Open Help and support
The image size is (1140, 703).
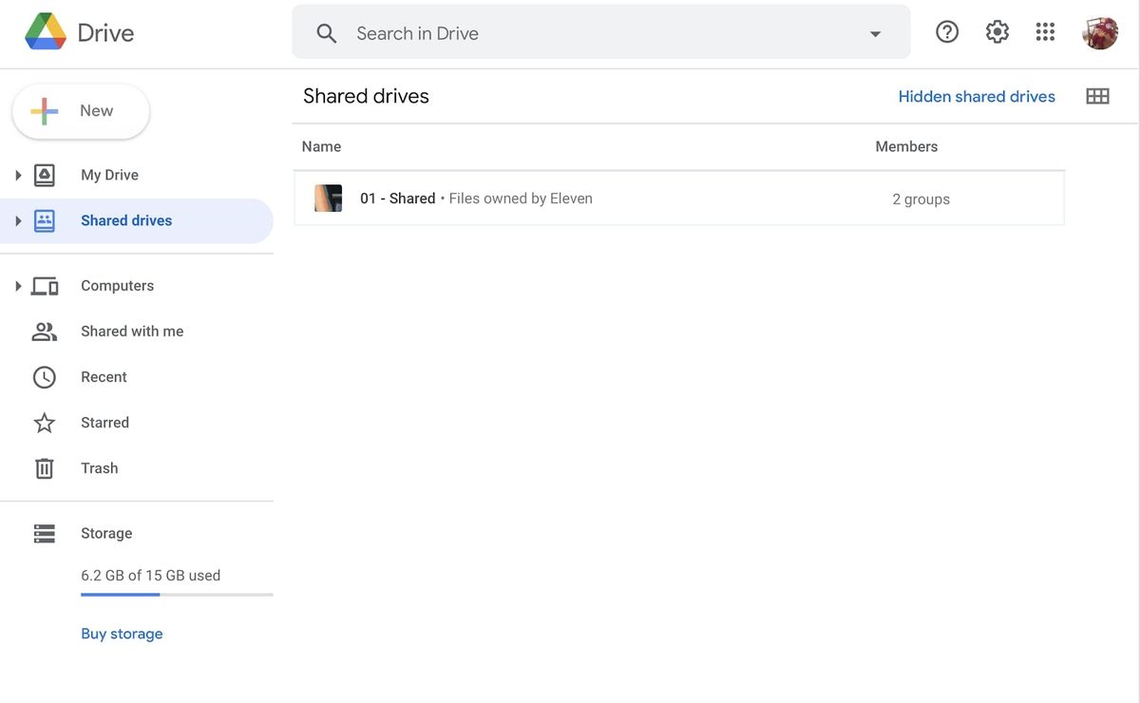946,30
